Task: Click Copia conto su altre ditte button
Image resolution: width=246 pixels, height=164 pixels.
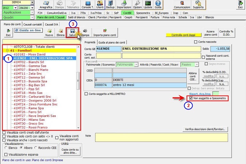Action: tap(70, 151)
